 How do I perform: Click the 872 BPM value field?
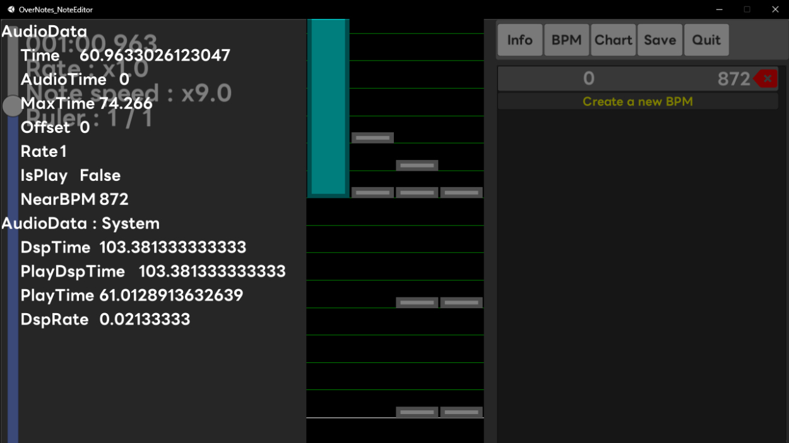tap(733, 79)
